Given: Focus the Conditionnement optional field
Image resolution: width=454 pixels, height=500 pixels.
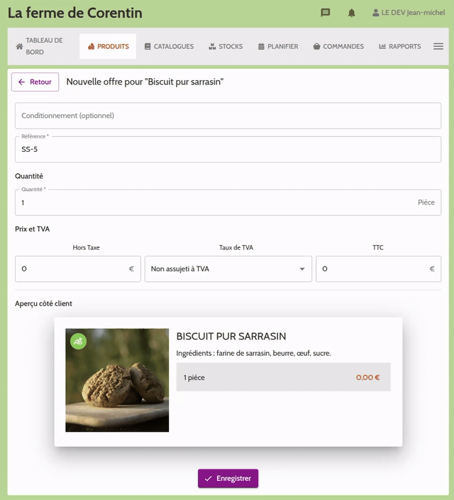Looking at the screenshot, I should pos(228,116).
